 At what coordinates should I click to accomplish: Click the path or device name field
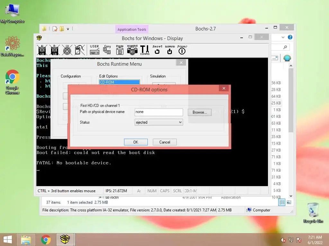(x=159, y=112)
